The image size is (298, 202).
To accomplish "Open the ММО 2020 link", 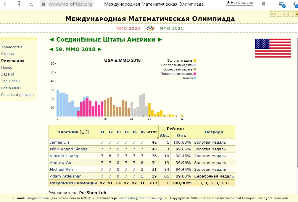I will 128,28.
